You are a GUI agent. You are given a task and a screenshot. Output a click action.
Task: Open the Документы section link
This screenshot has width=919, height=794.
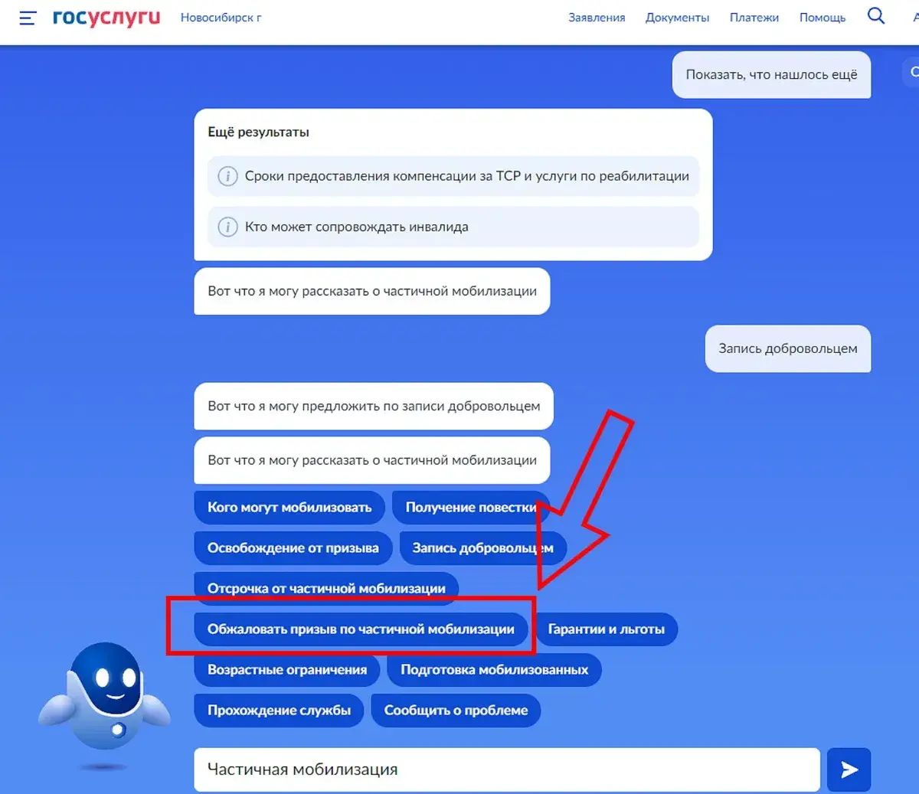coord(677,17)
